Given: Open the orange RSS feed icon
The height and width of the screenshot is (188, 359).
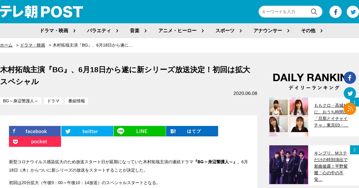Looking at the screenshot, I should point(350,109).
